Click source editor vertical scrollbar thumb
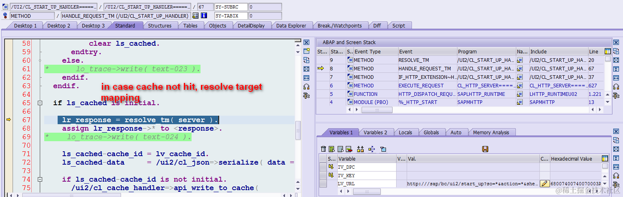The image size is (623, 197). tap(298, 130)
